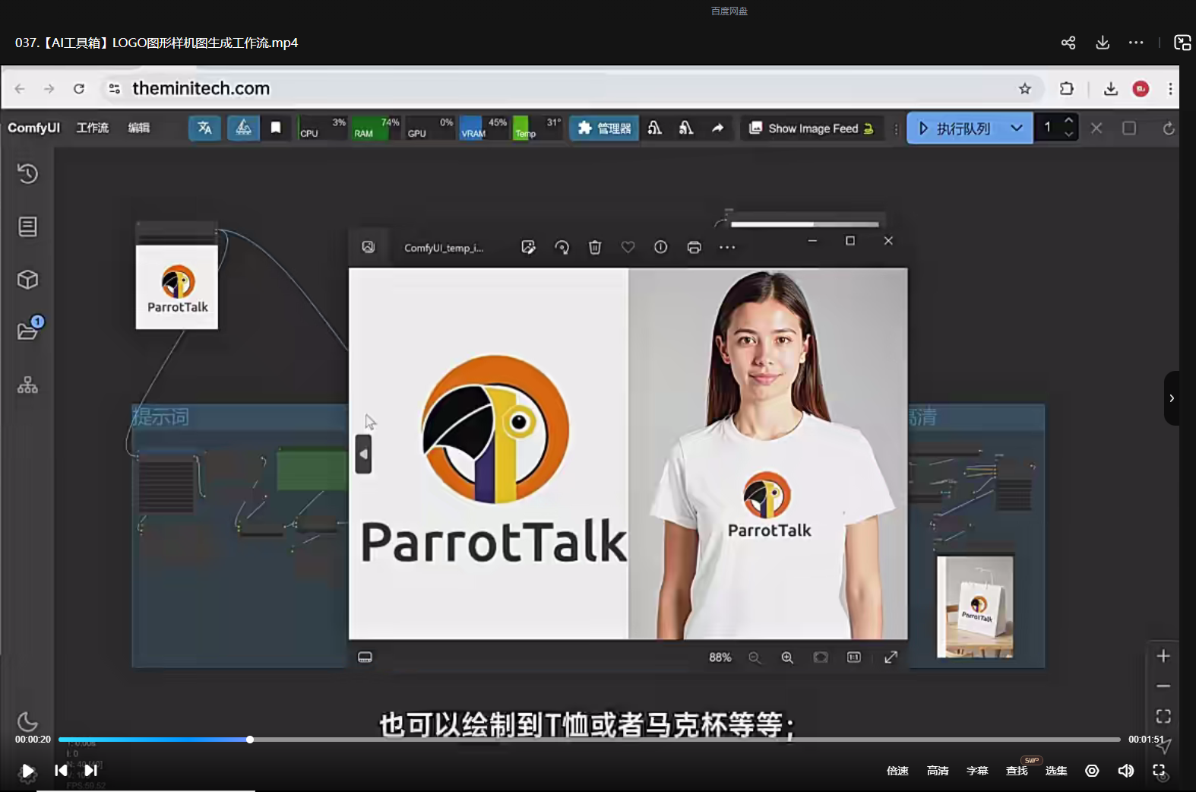The image size is (1196, 792).
Task: Open the more options ellipsis in header
Action: pyautogui.click(x=1136, y=43)
